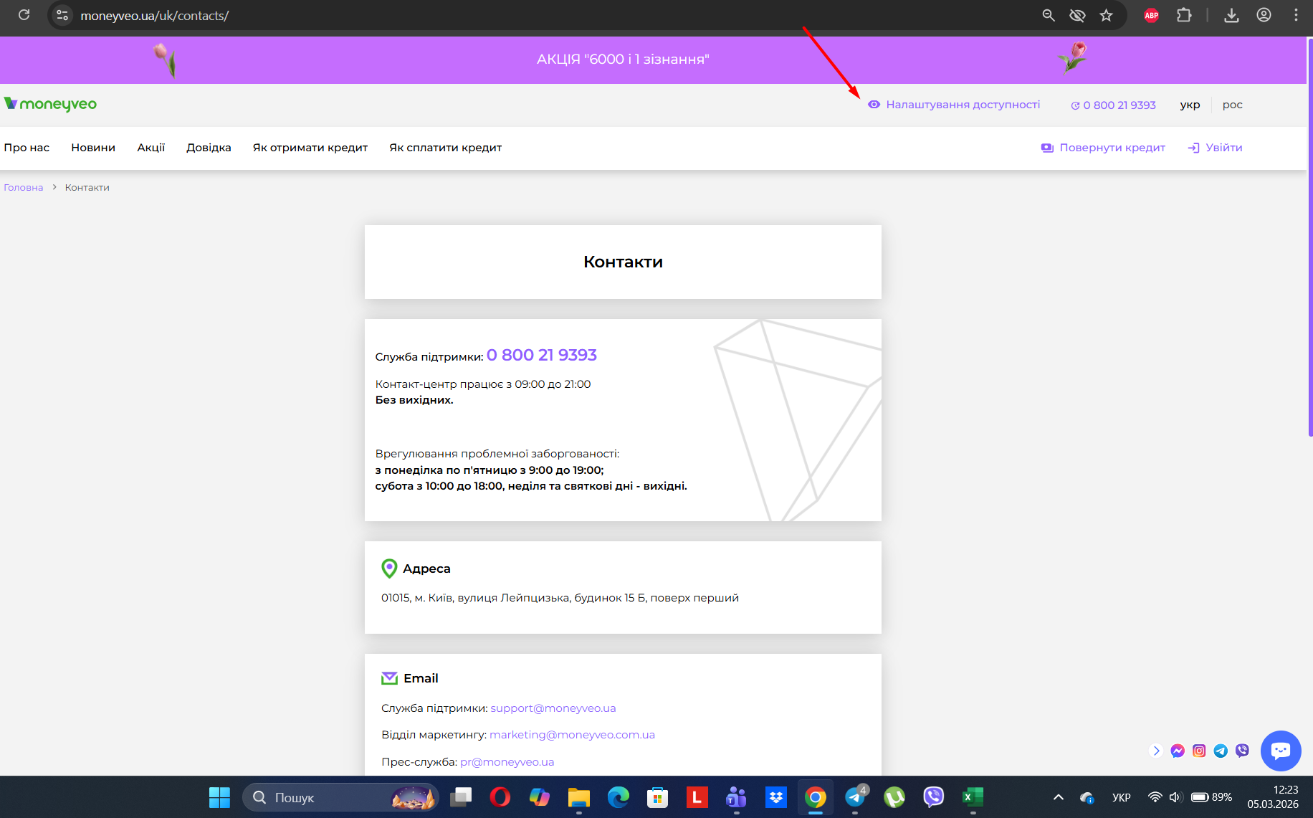Open Dropbox from the taskbar
Viewport: 1313px width, 818px height.
click(775, 797)
